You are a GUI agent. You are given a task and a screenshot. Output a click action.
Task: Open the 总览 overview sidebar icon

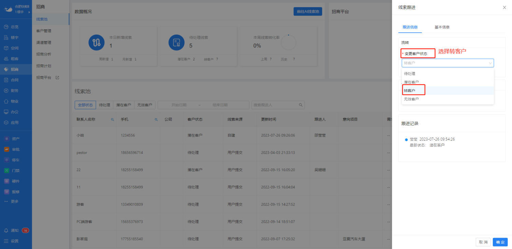(6, 27)
